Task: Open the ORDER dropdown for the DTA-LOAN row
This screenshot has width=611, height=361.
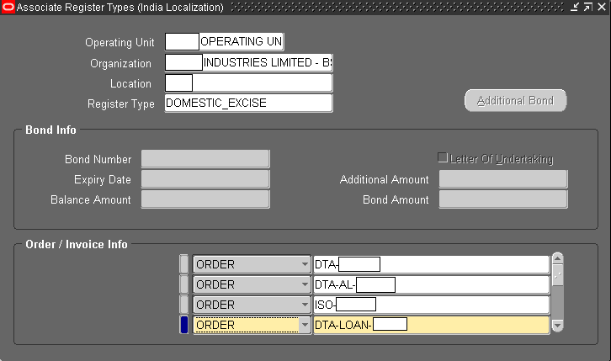Action: (305, 325)
